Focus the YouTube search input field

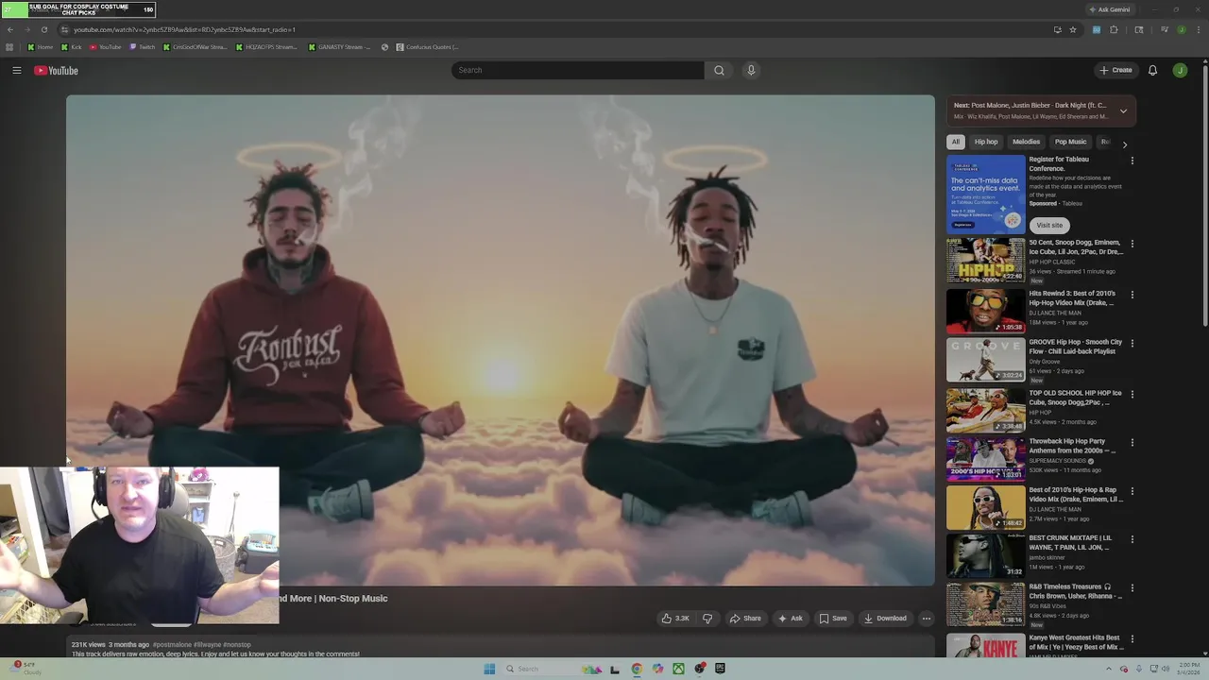click(x=577, y=70)
